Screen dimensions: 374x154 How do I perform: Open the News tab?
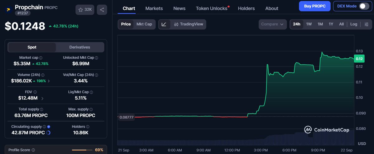point(179,8)
